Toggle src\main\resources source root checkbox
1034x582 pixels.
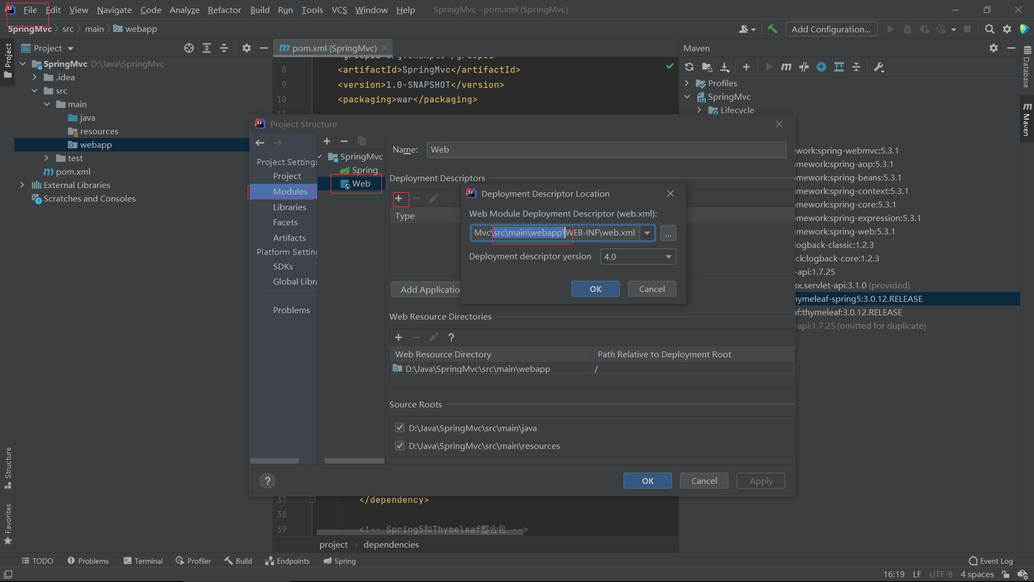[x=400, y=446]
